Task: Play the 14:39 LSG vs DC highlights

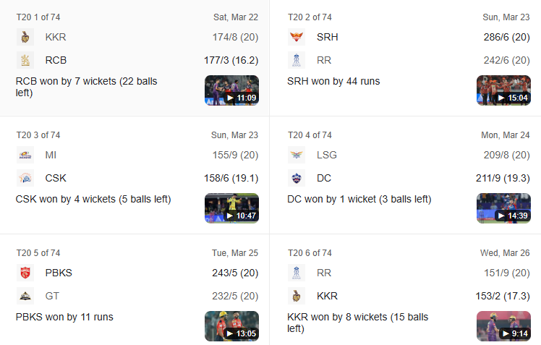Action: [503, 208]
